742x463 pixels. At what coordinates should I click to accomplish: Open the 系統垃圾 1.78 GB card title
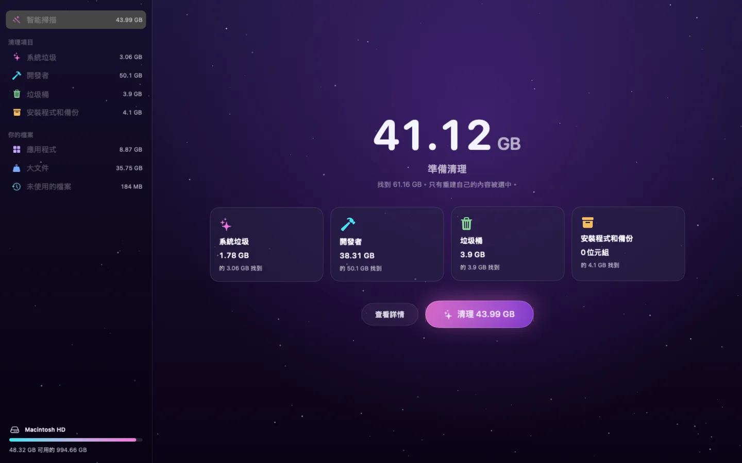tap(234, 241)
